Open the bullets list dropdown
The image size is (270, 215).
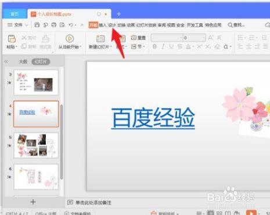tap(242, 38)
